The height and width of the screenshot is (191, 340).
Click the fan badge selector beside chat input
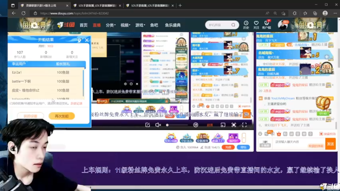pyautogui.click(x=265, y=144)
